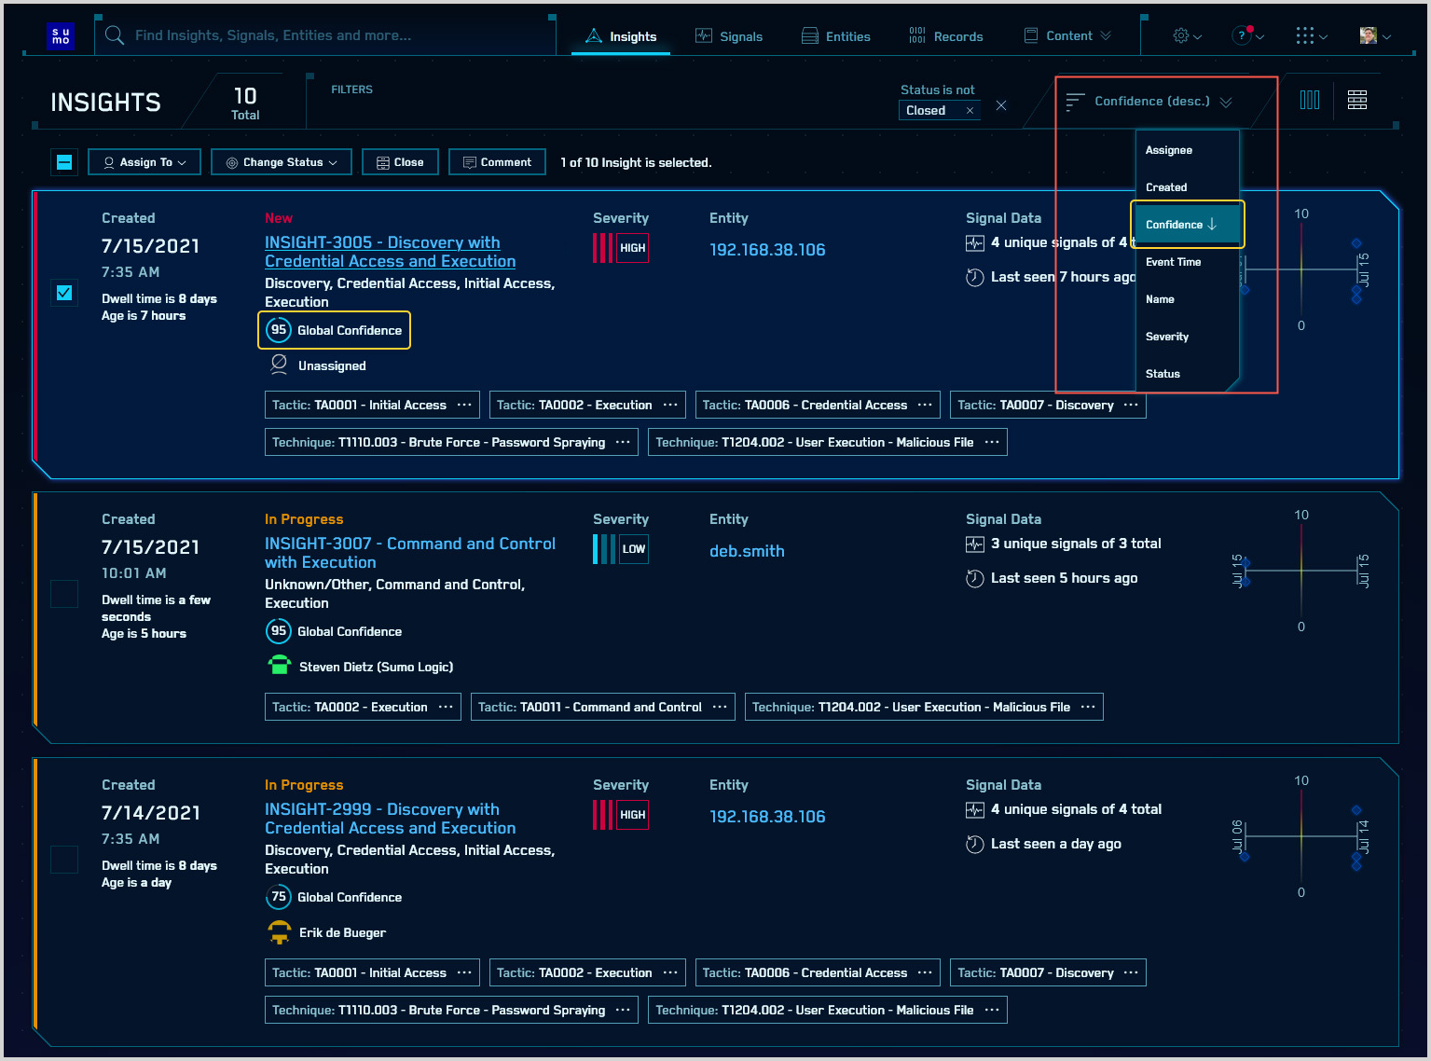Screen dimensions: 1431x1061
Task: Open the help question mark menu
Action: (1246, 35)
